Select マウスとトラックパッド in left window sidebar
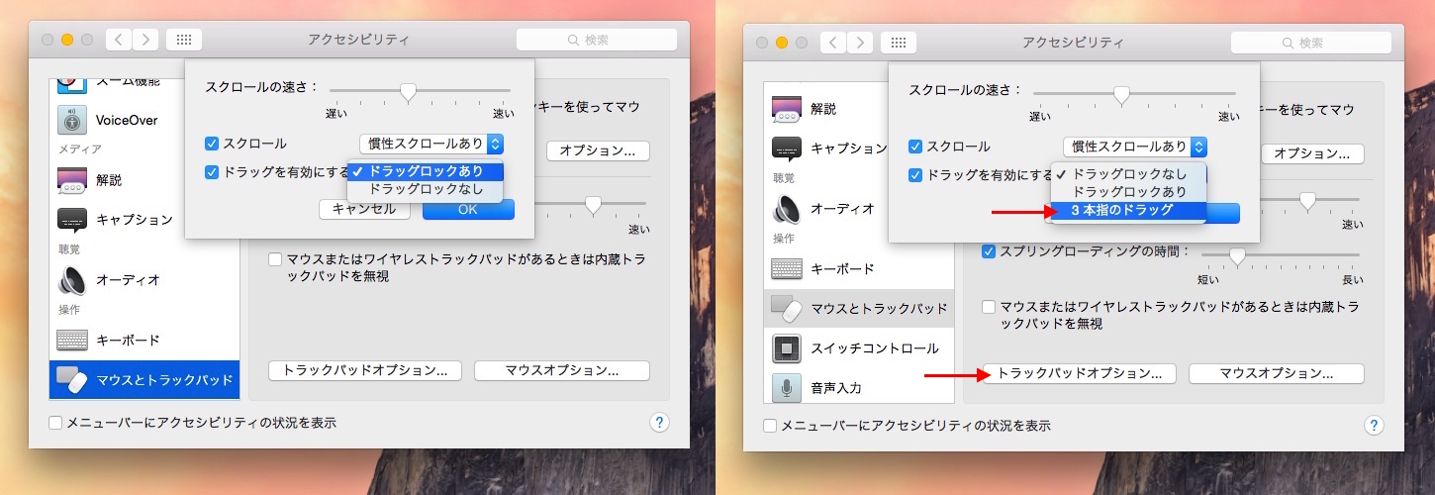The image size is (1435, 495). 145,379
